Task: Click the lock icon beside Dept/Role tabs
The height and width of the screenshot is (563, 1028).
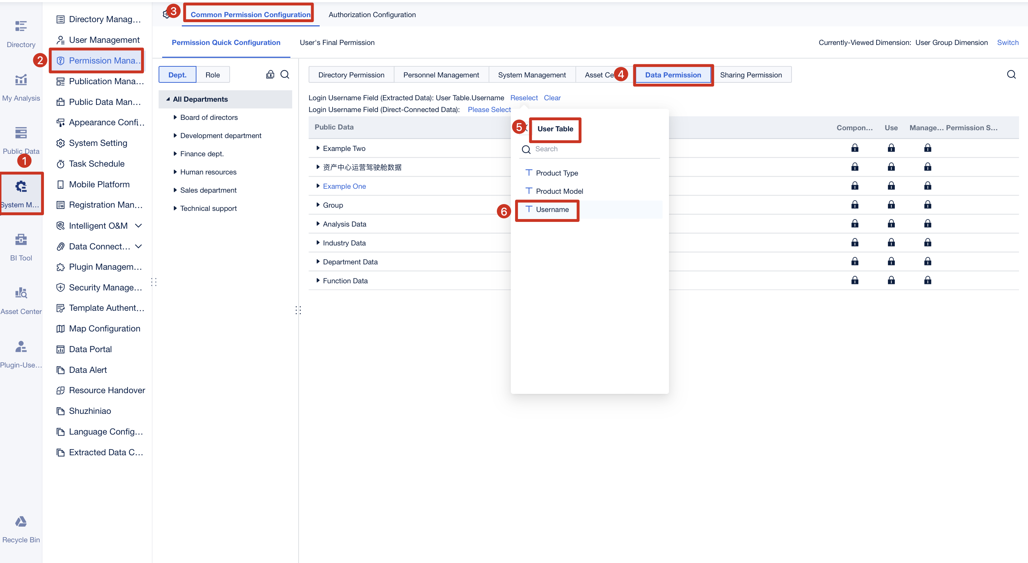Action: (270, 75)
